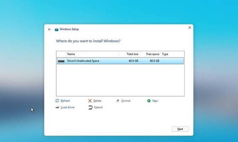Image resolution: width=238 pixels, height=142 pixels.
Task: Click the Next button
Action: (180, 129)
